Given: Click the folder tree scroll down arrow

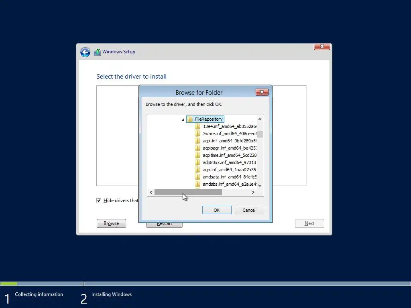Looking at the screenshot, I should [x=260, y=185].
